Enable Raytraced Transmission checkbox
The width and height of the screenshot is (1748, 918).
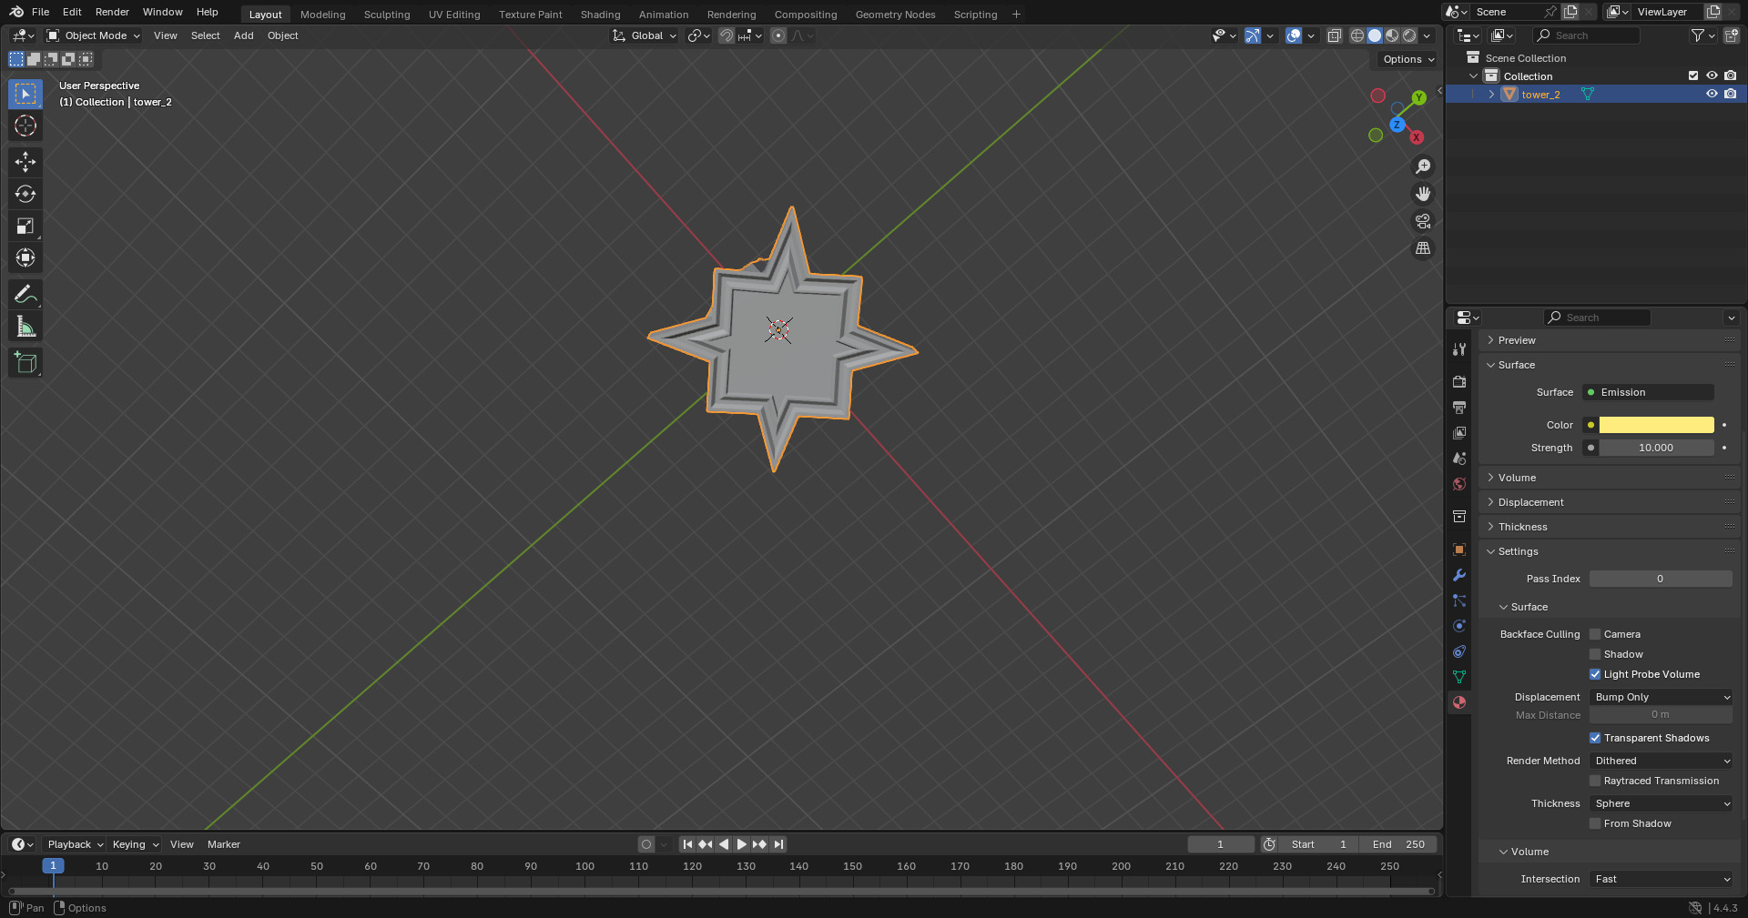(1595, 781)
